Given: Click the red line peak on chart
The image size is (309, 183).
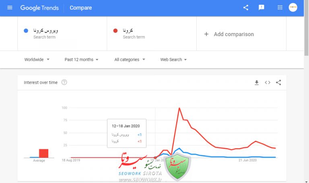Looking at the screenshot, I should point(179,108).
